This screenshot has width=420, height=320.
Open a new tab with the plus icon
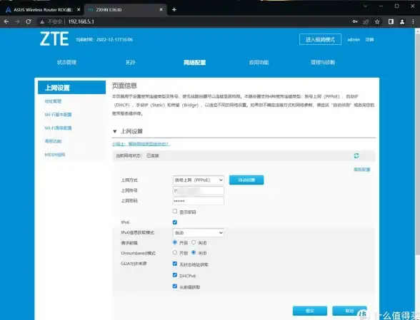(174, 10)
